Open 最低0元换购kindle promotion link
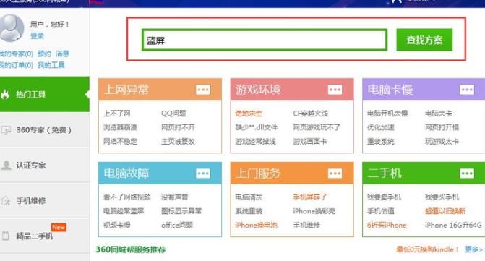 428,249
